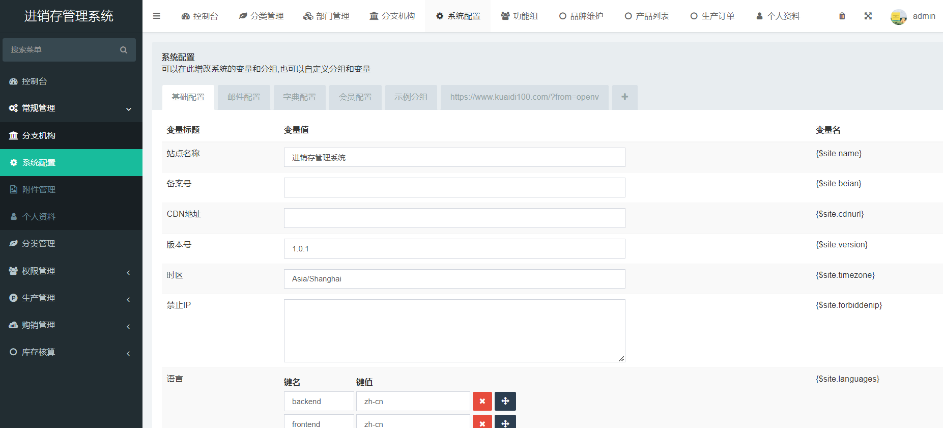943x428 pixels.
Task: Switch to the 邮件配置 config tab
Action: [x=244, y=97]
